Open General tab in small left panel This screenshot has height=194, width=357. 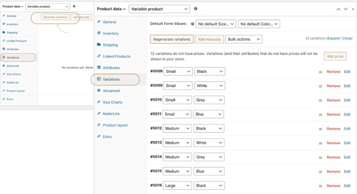pos(12,16)
